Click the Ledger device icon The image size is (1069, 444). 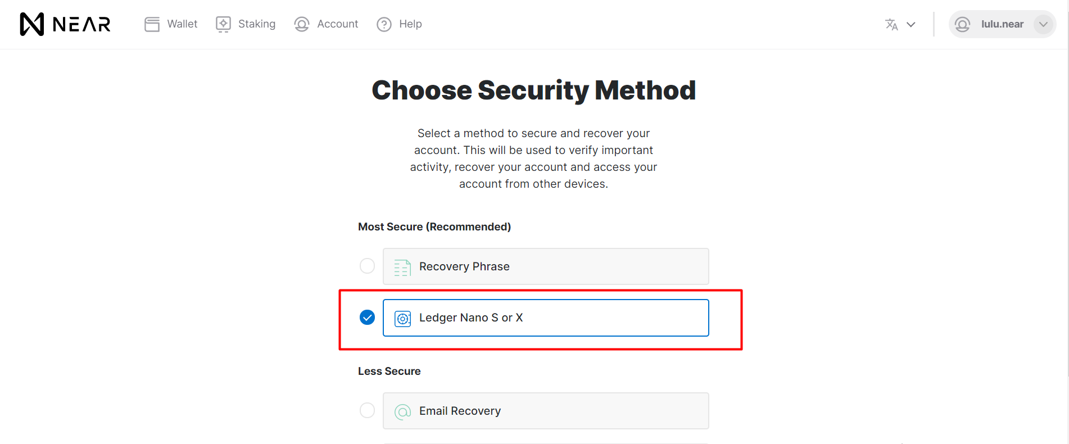402,318
